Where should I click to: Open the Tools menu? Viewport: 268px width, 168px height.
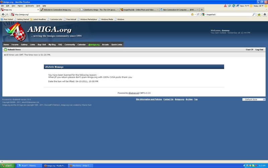pos(38,6)
